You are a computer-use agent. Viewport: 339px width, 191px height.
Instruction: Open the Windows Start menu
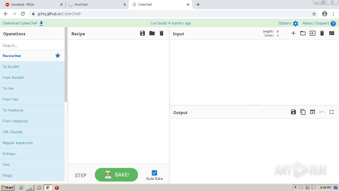7,188
